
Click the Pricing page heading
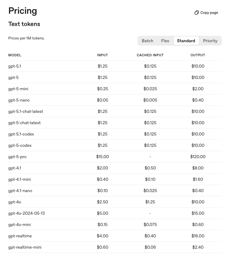(23, 11)
